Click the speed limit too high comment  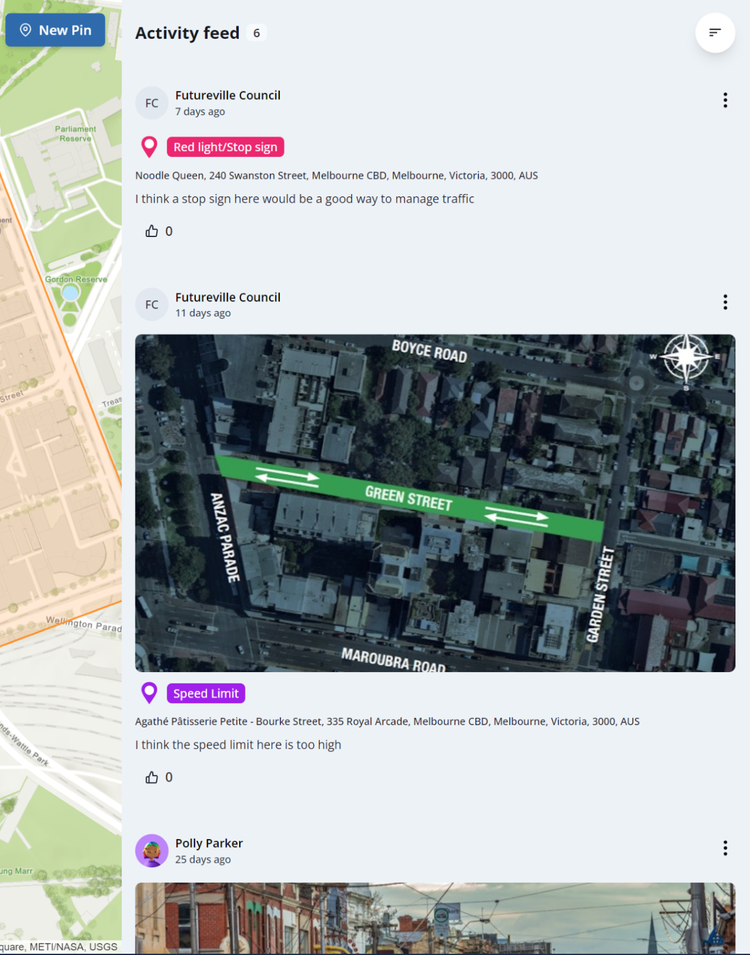point(238,745)
